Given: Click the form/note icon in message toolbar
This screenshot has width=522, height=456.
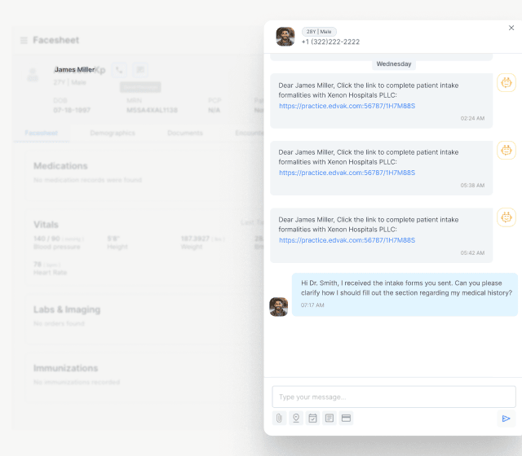Looking at the screenshot, I should pyautogui.click(x=330, y=418).
